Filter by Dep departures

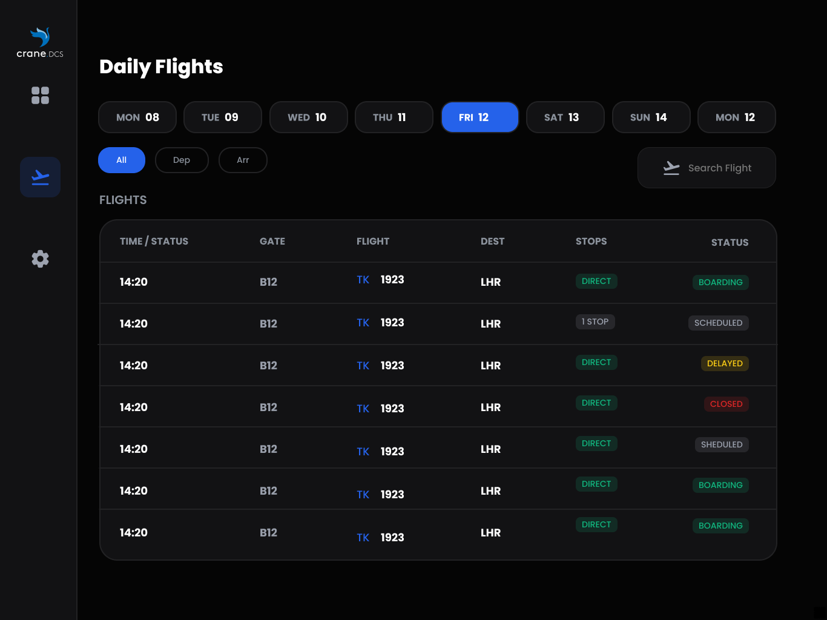182,160
